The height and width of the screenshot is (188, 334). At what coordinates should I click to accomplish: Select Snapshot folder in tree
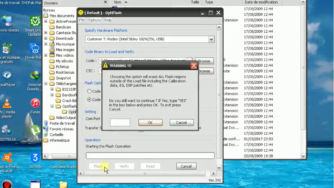pyautogui.click(x=63, y=78)
